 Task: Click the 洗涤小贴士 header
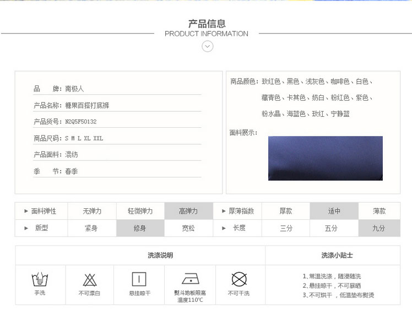(337, 255)
